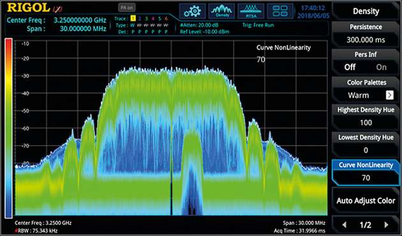Toggle the PA on indicator
The width and height of the screenshot is (402, 236).
[x=127, y=8]
